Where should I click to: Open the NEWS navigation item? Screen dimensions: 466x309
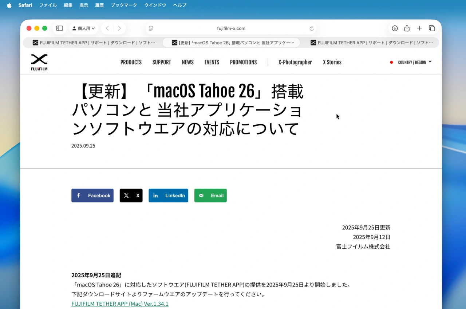187,62
